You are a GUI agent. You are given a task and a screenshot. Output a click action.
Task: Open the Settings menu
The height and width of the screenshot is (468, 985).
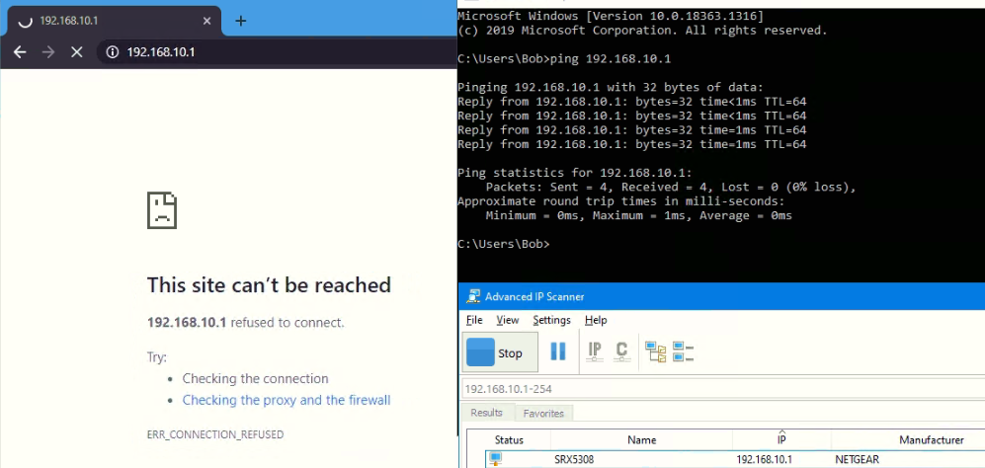pyautogui.click(x=551, y=320)
